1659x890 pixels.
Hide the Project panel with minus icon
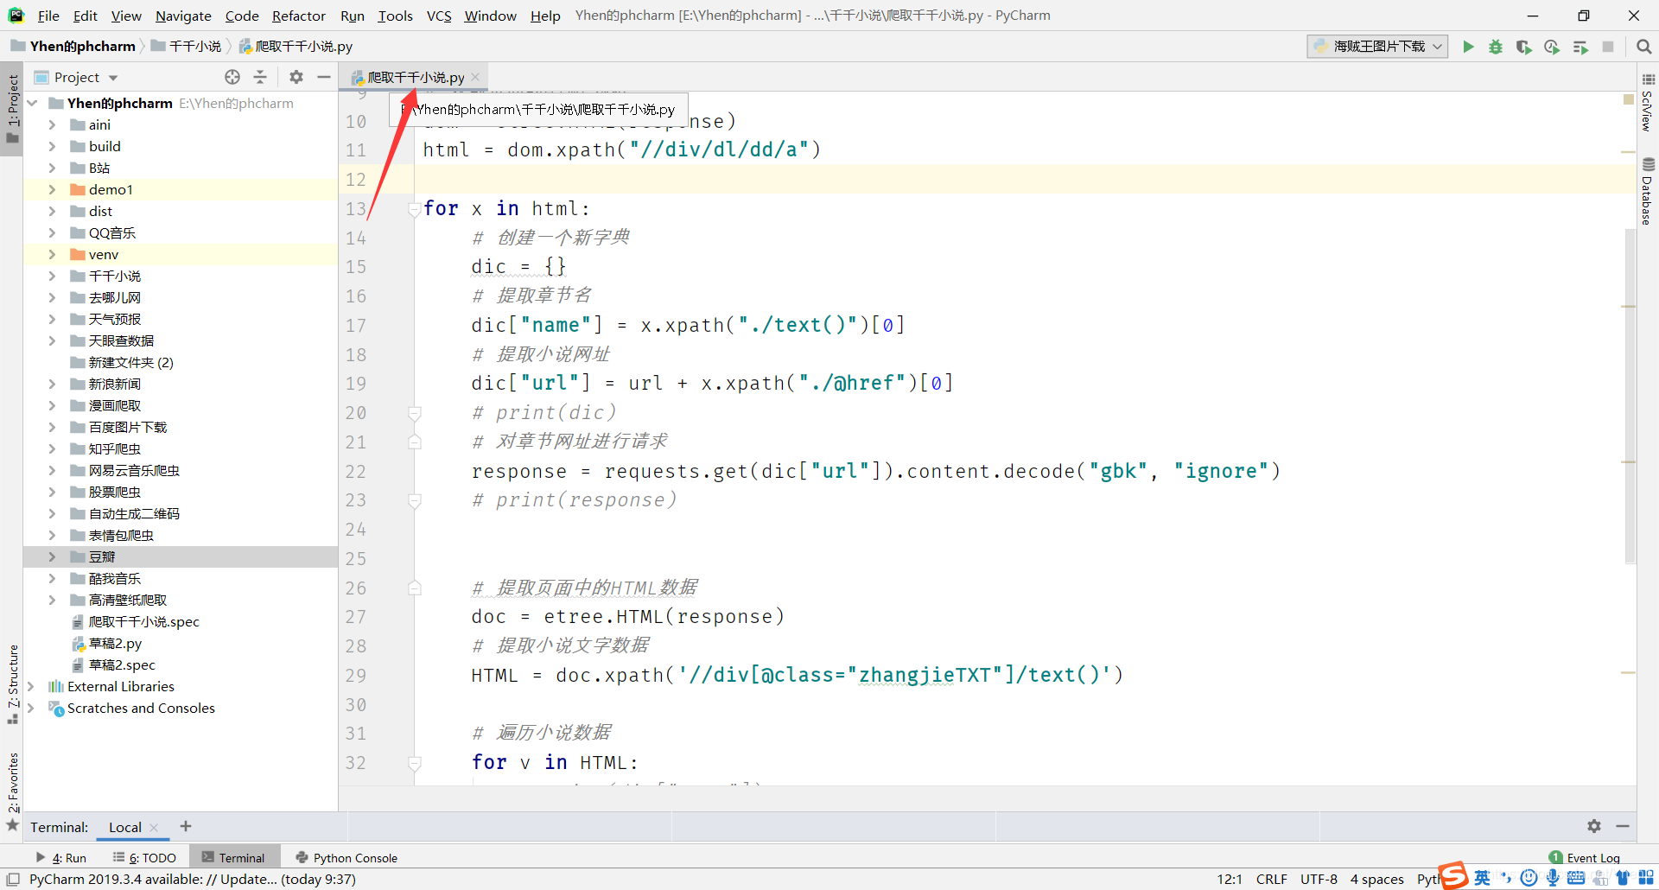pyautogui.click(x=324, y=77)
